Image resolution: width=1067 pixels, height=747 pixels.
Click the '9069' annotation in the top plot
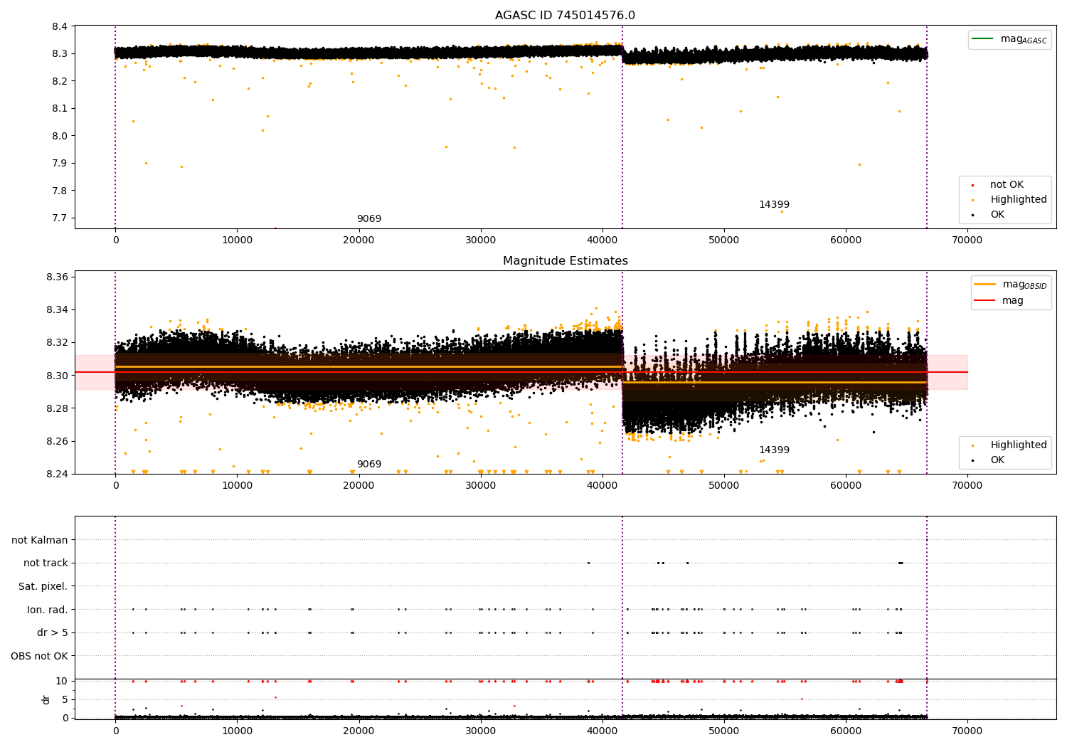[x=368, y=219]
